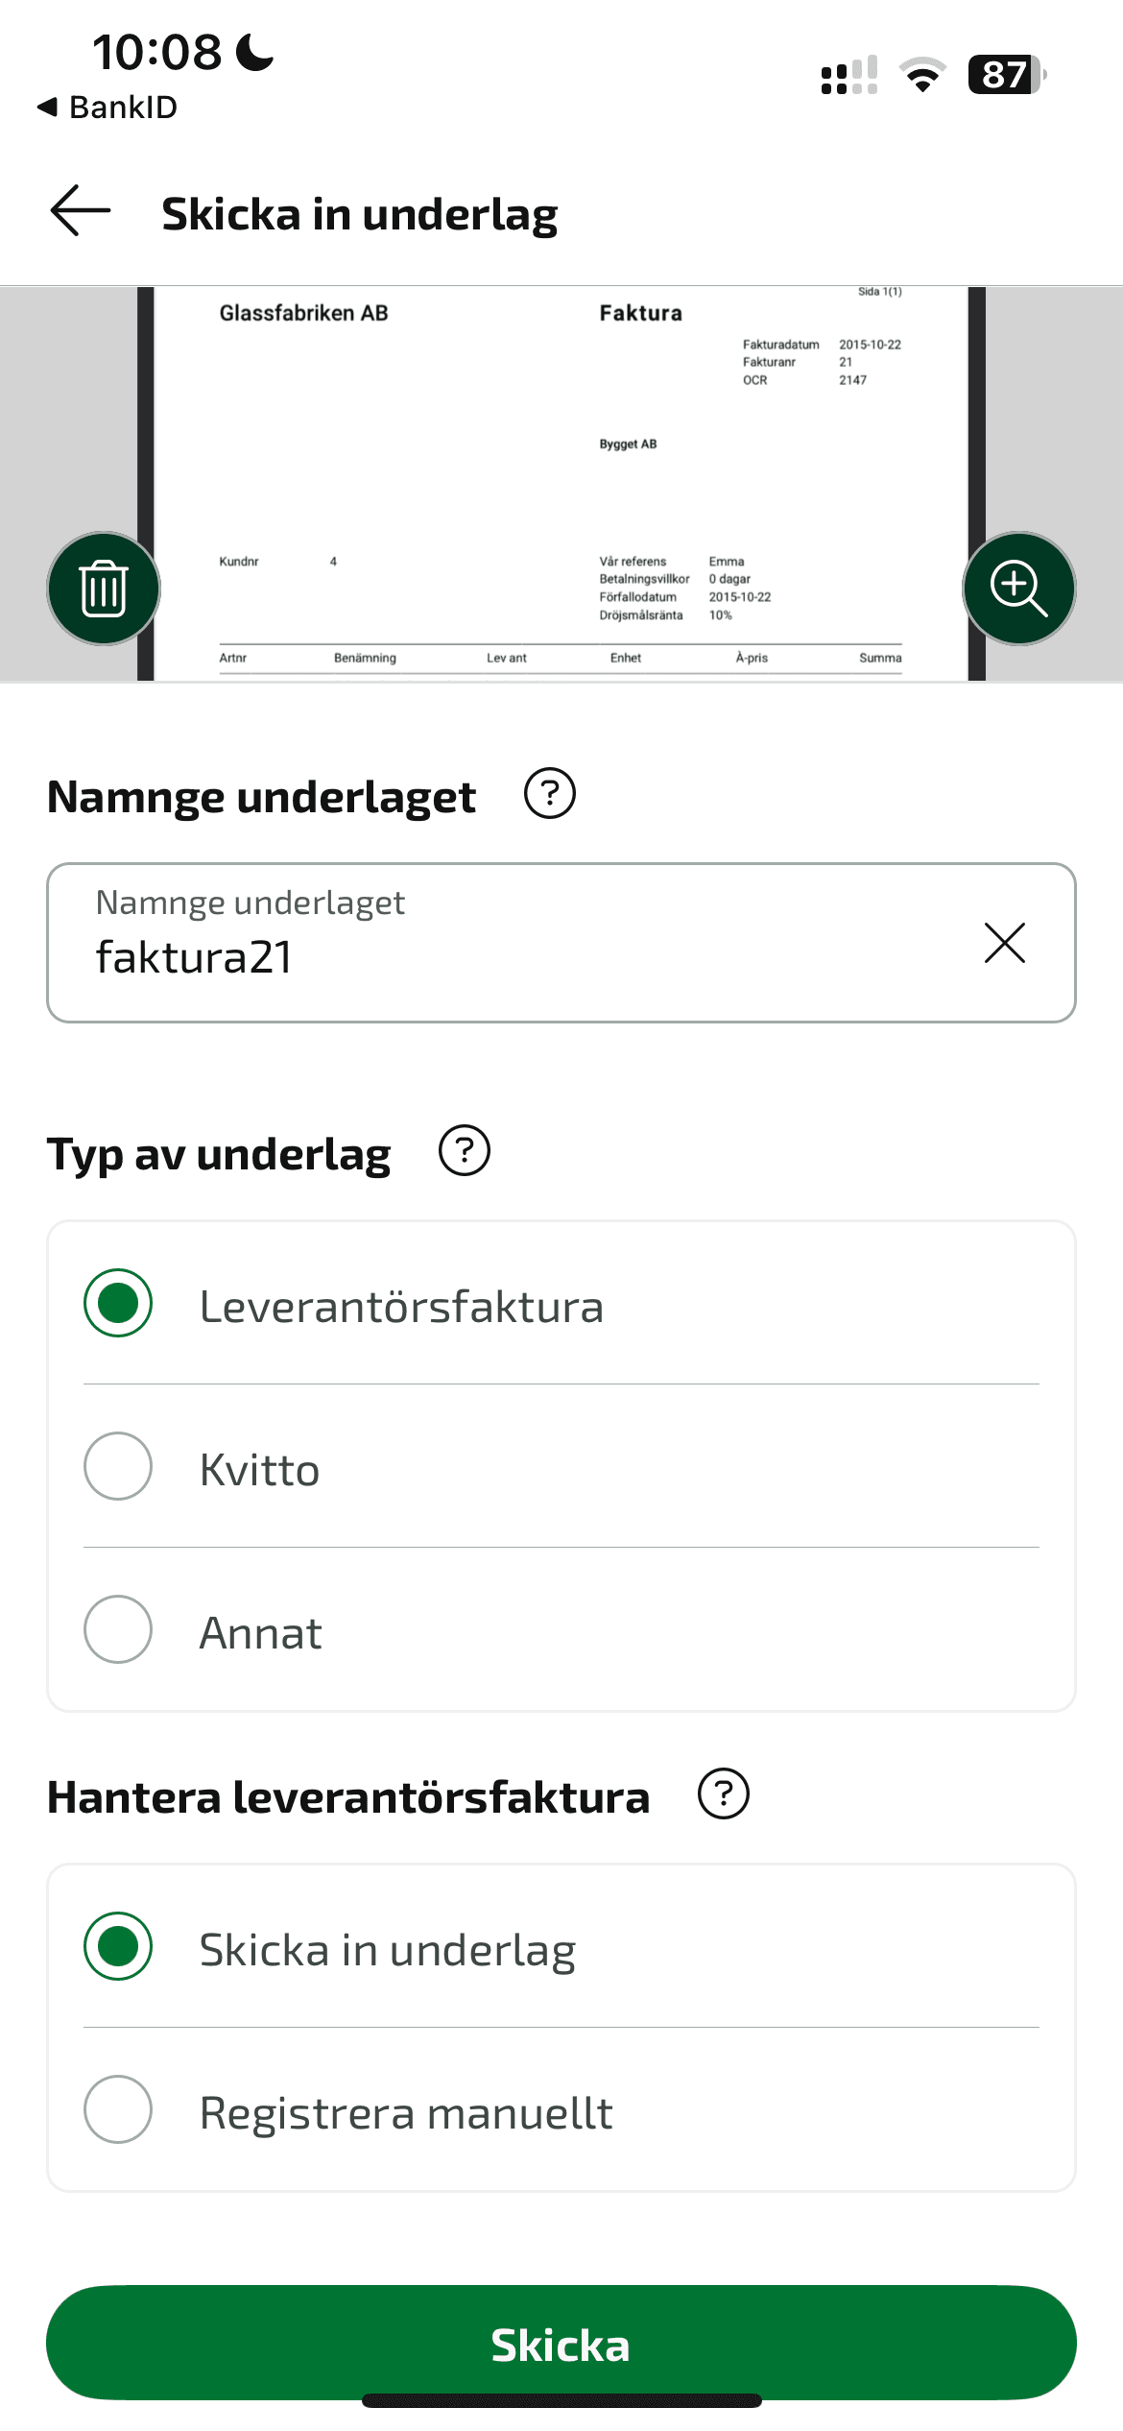This screenshot has height=2431, width=1123.
Task: Open help for Namnge underlaget
Action: pyautogui.click(x=550, y=794)
